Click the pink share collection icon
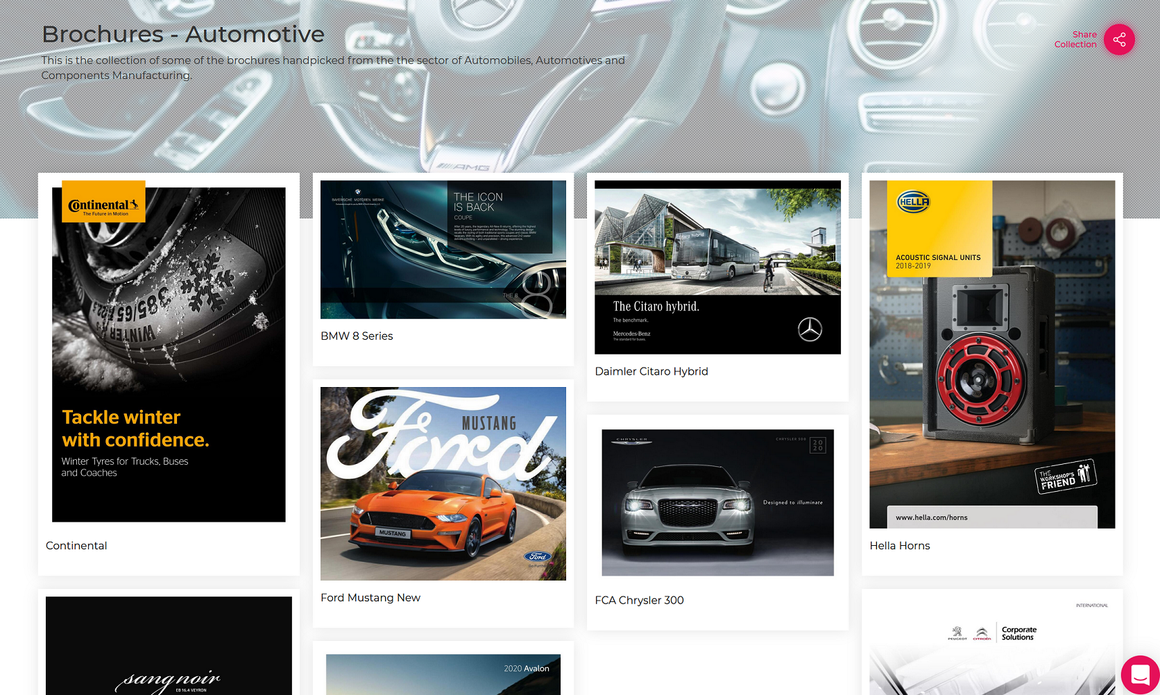This screenshot has width=1160, height=695. click(x=1119, y=40)
